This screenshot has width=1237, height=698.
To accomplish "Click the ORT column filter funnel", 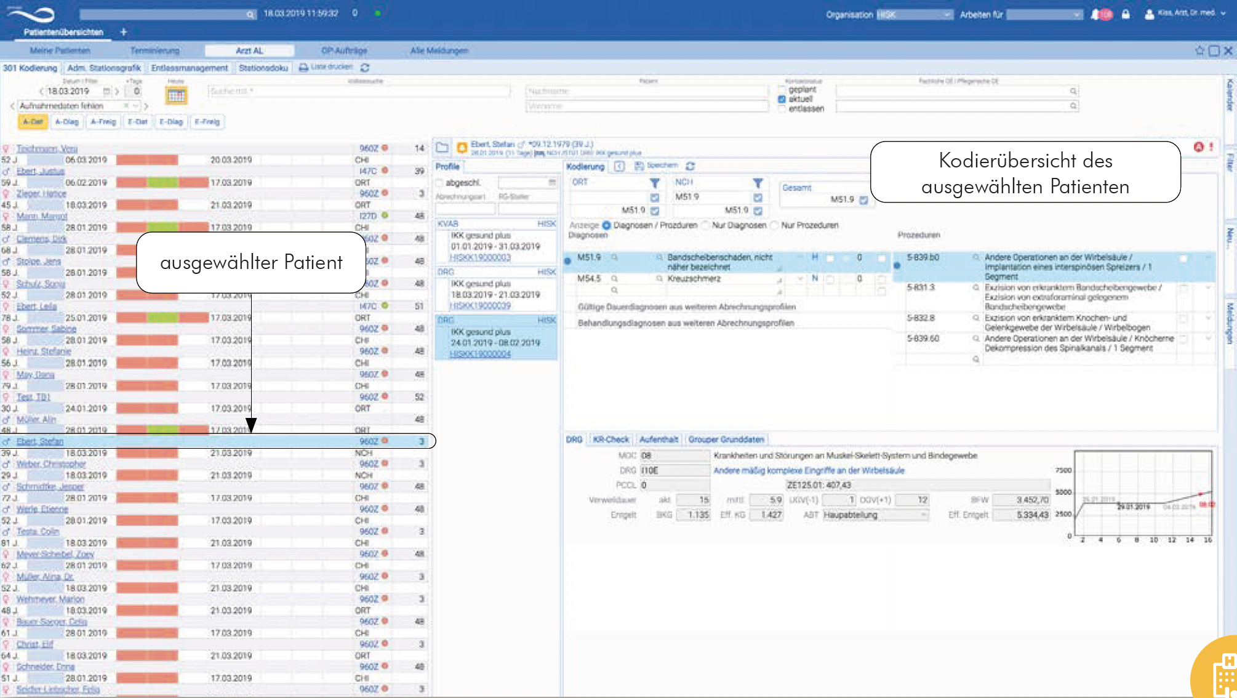I will click(x=655, y=183).
